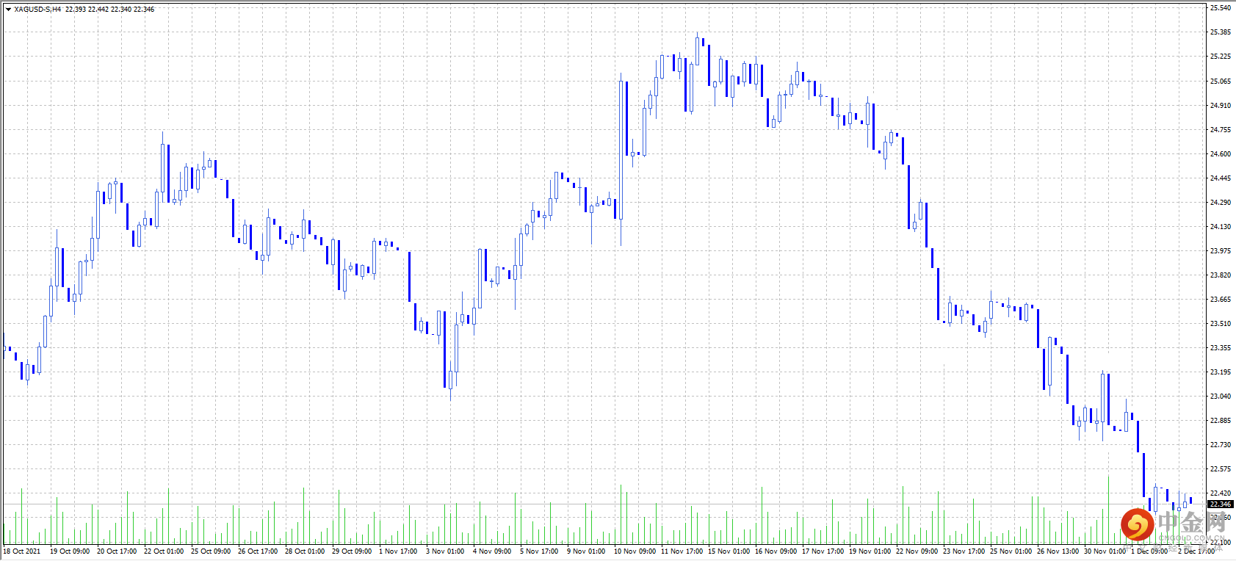This screenshot has width=1236, height=561.
Task: Click the 10 Nov 09:00 time label
Action: 635,551
